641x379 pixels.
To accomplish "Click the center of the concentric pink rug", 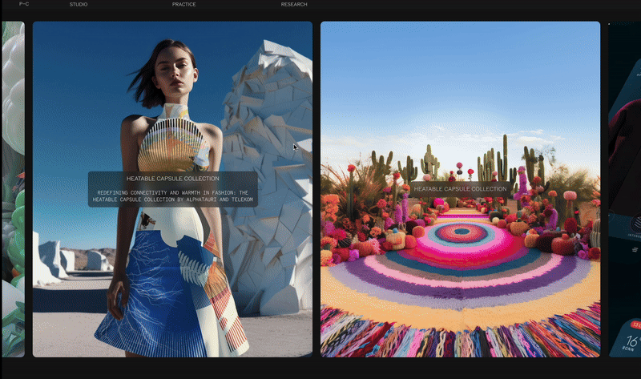I will point(461,234).
